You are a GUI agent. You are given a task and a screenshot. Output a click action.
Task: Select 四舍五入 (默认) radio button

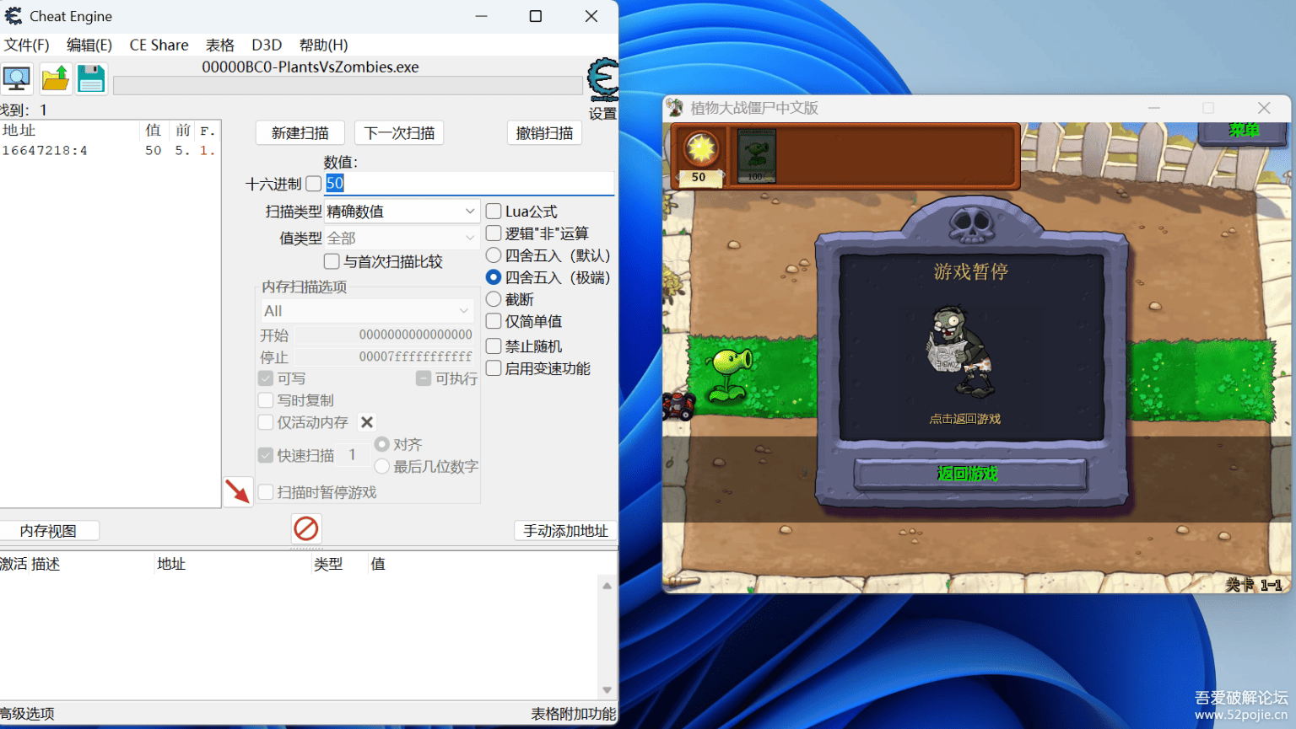(x=494, y=255)
